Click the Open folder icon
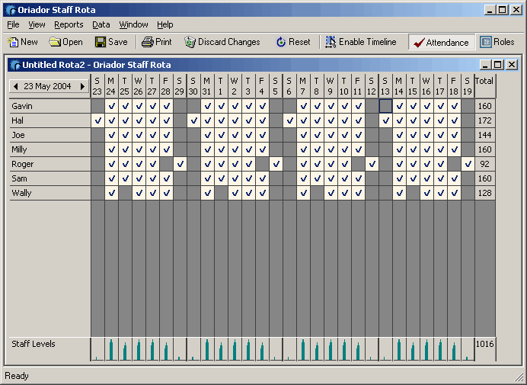The height and width of the screenshot is (385, 527). click(55, 42)
